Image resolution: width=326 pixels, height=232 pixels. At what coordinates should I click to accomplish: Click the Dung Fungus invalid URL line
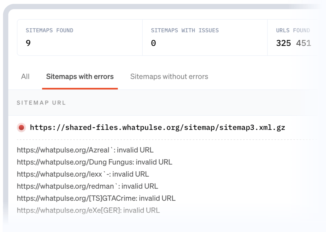point(94,162)
